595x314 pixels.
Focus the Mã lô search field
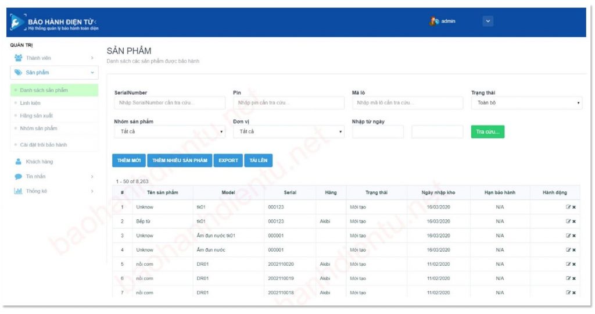click(x=407, y=102)
